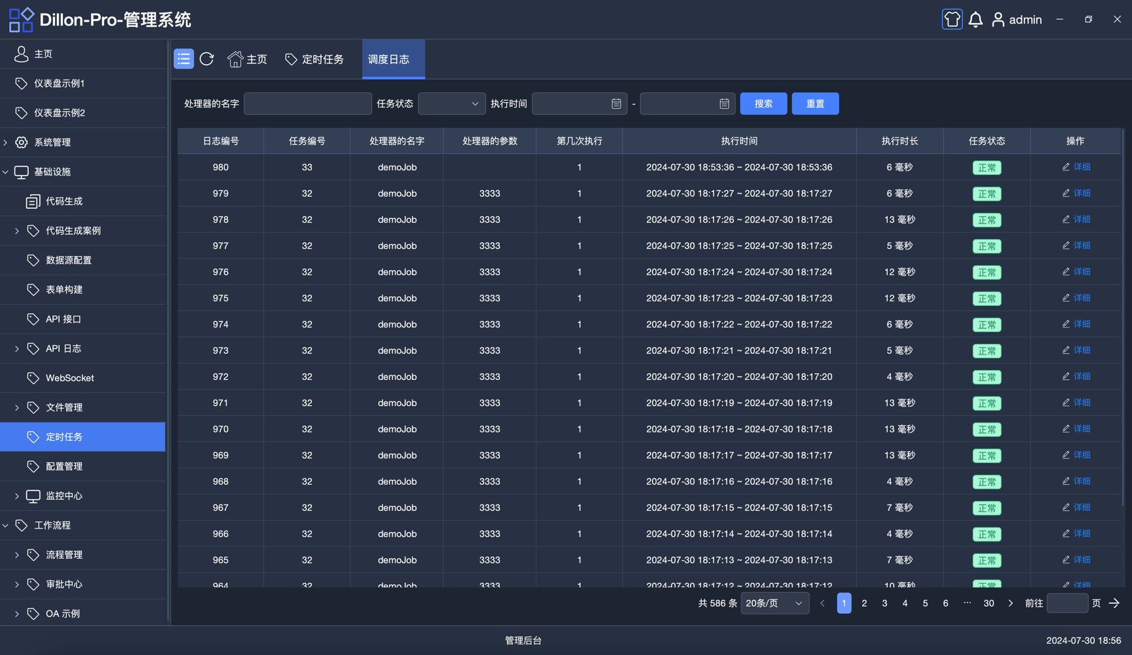
Task: Open 详情 for log 970
Action: click(x=1076, y=429)
